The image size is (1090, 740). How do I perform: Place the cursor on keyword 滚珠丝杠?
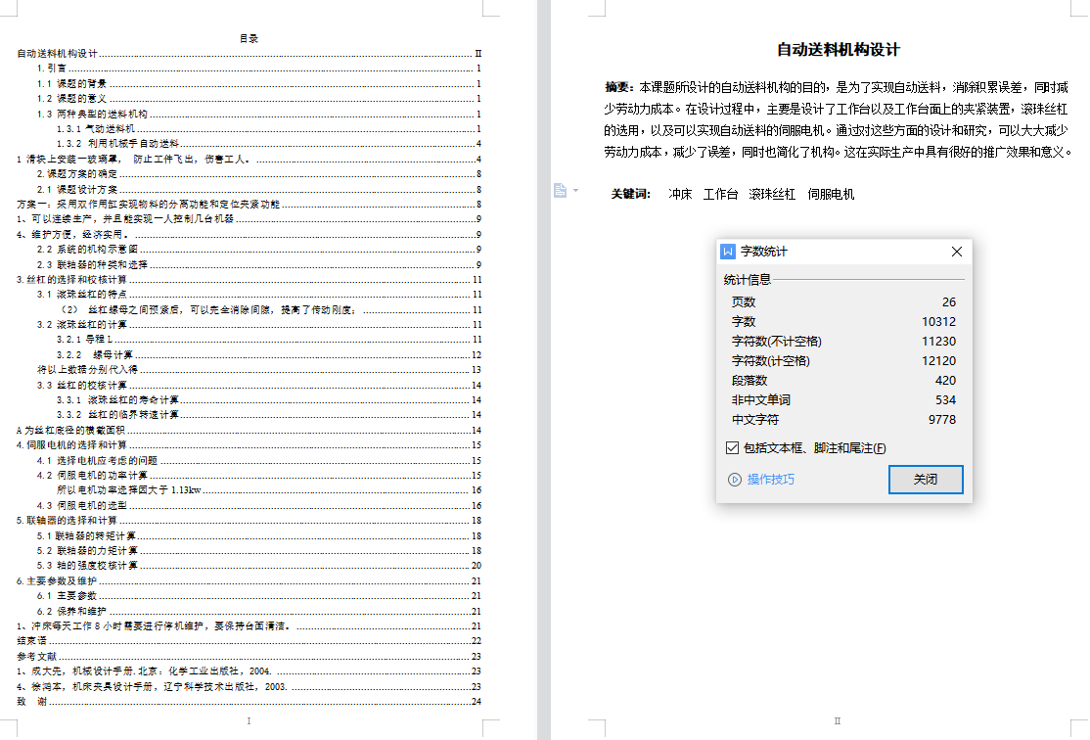coord(772,195)
